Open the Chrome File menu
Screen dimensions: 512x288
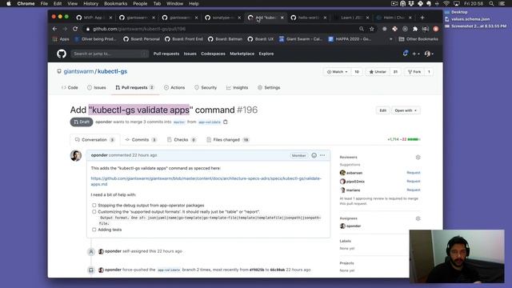[44, 3]
